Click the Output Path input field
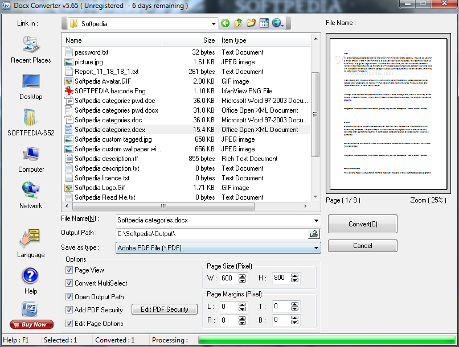Viewport: 459px width, 347px height. (x=212, y=234)
